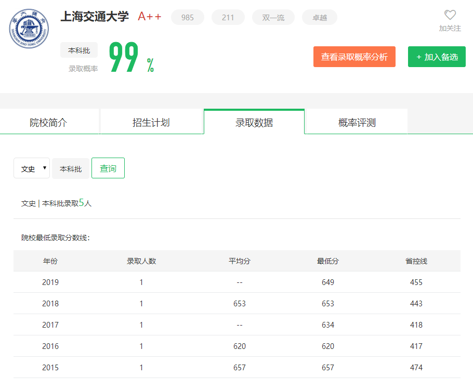
Task: Open the 文史 subject dropdown
Action: click(x=32, y=168)
